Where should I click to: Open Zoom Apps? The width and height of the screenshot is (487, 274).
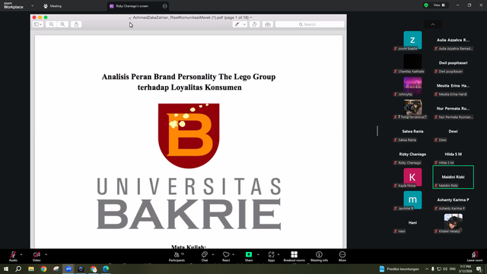coord(271,256)
